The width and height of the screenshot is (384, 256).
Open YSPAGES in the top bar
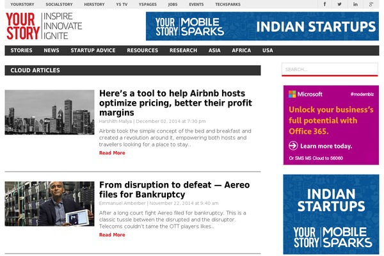click(147, 4)
